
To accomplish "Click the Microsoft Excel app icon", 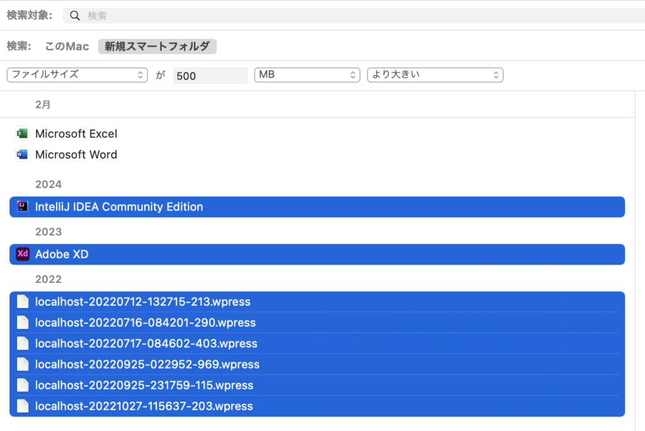I will tap(22, 134).
